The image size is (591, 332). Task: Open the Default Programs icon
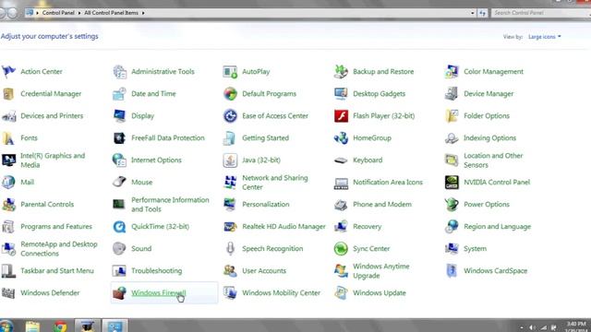tap(230, 93)
